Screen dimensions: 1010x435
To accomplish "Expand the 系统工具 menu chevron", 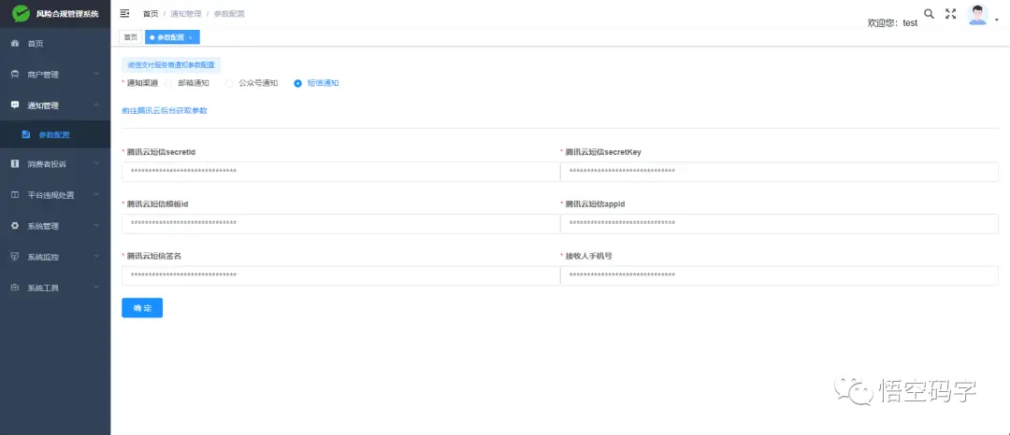I will tap(96, 288).
